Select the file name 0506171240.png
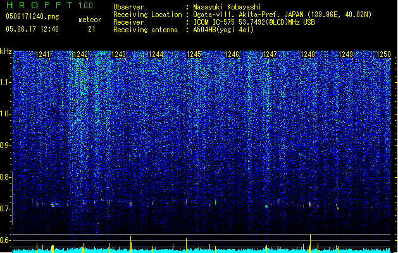398x253 pixels. 32,16
